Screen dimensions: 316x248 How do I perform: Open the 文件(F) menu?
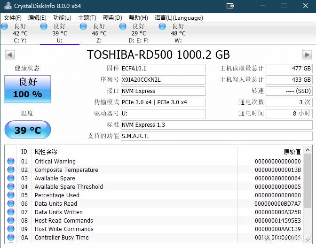(13, 18)
